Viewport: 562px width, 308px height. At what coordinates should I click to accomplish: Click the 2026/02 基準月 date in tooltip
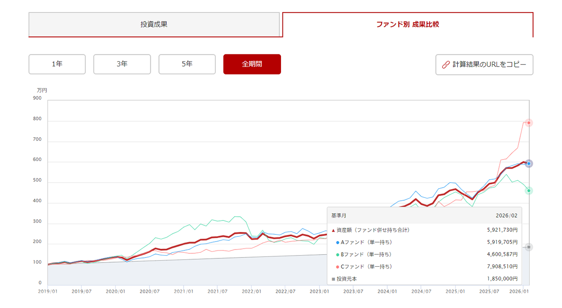pos(507,216)
